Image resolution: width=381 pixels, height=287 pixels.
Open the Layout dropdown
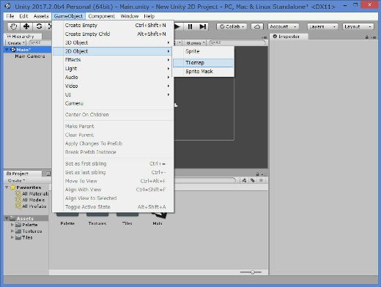pyautogui.click(x=358, y=26)
